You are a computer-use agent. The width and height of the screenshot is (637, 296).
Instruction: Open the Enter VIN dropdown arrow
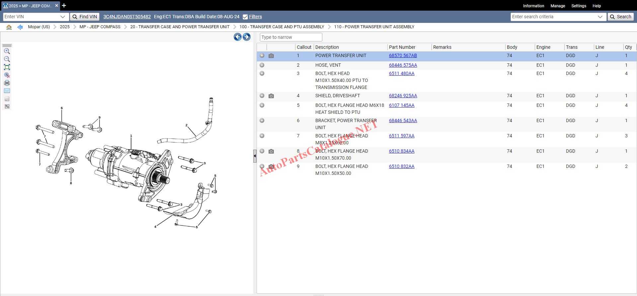click(x=63, y=17)
